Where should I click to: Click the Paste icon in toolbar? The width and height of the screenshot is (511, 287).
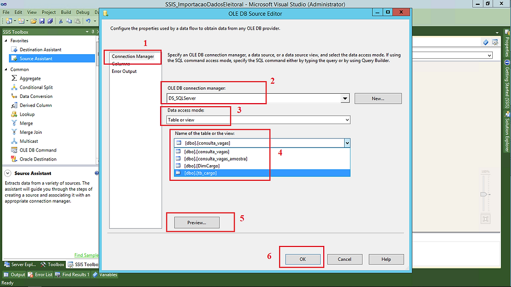point(78,21)
